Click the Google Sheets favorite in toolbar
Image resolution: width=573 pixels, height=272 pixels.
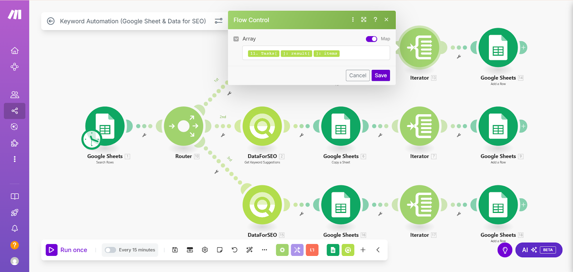click(x=333, y=250)
